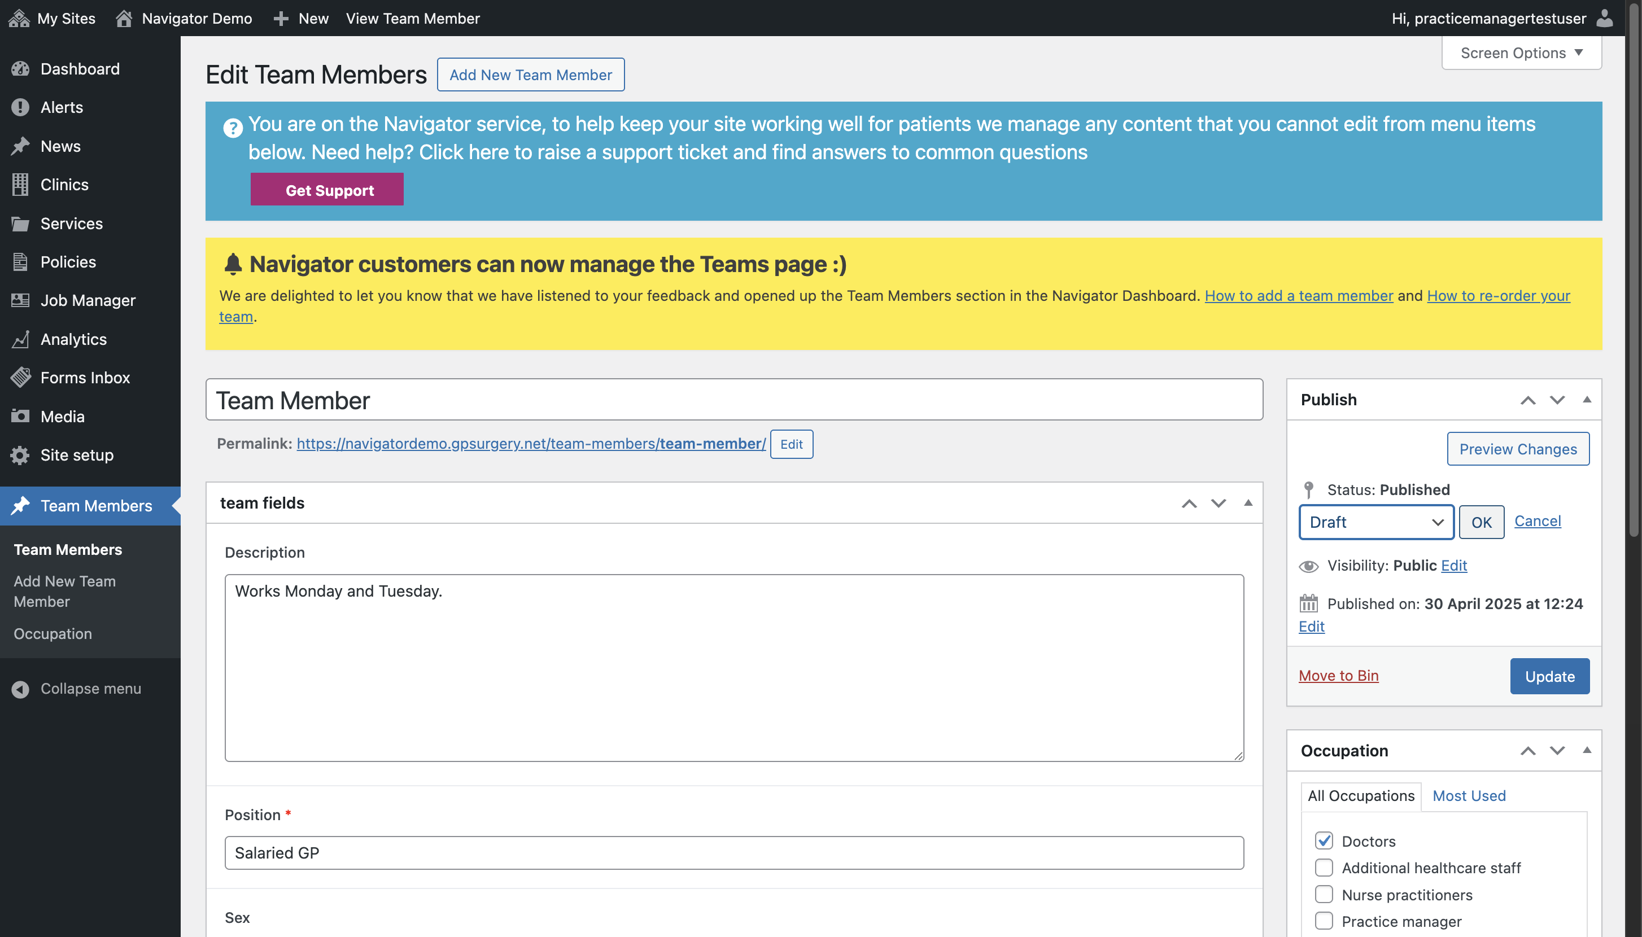Check the Practice manager checkbox
This screenshot has width=1642, height=937.
(x=1324, y=921)
